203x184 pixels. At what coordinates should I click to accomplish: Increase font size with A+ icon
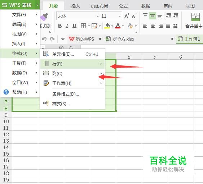[x=127, y=16]
